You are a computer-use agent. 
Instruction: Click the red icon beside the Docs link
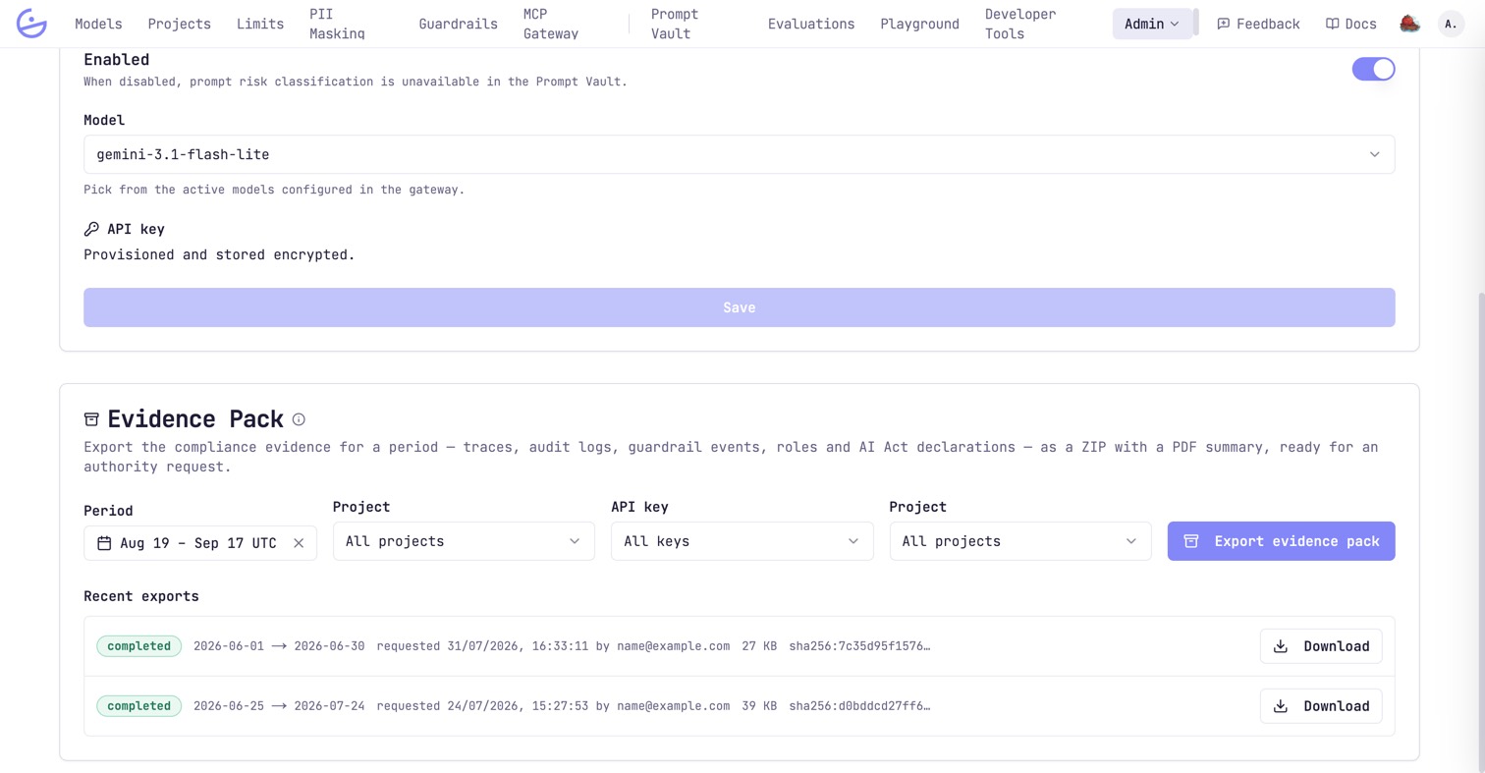click(x=1409, y=24)
